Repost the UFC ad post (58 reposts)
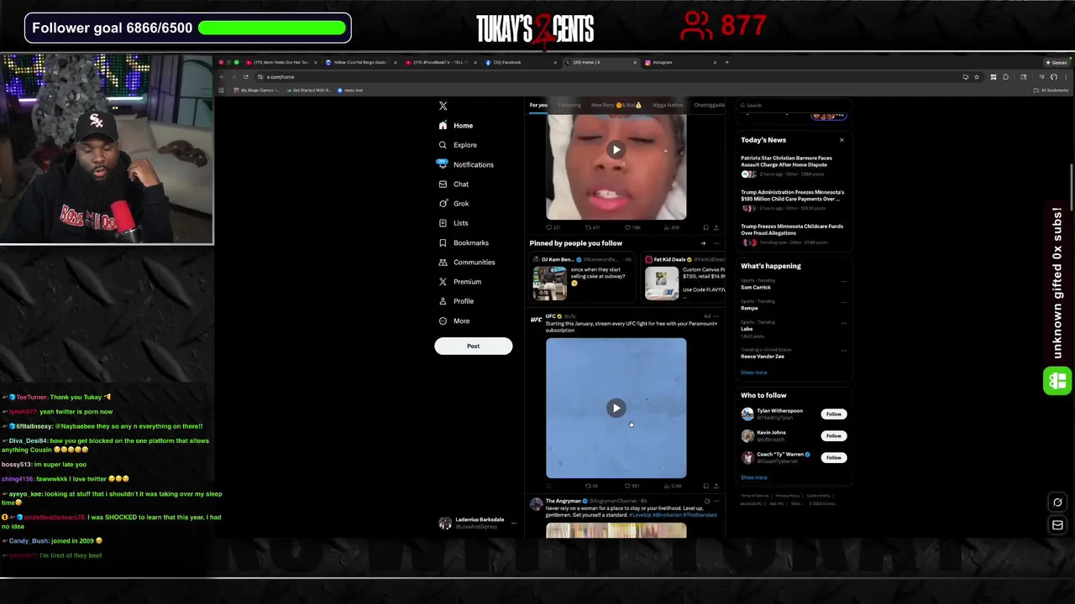The height and width of the screenshot is (604, 1075). (x=592, y=486)
